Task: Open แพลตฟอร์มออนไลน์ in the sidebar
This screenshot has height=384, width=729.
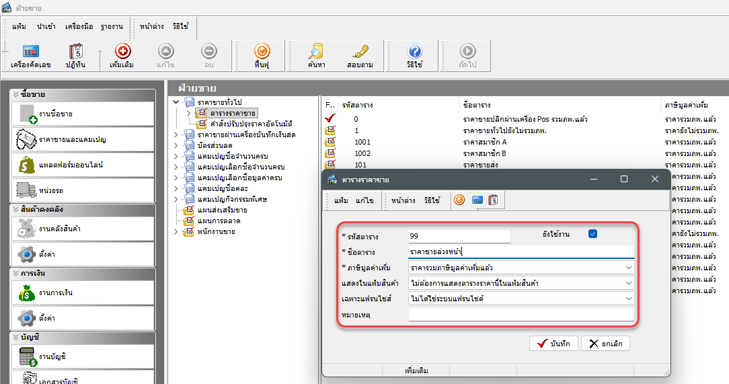Action: pos(83,165)
